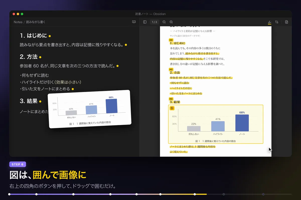Viewport: 301px width, 200px height.
Task: Click the highlighted 2. 方法 heading in the PDF
Action: point(175,73)
